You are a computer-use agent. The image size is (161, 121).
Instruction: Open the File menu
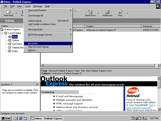pyautogui.click(x=5, y=6)
